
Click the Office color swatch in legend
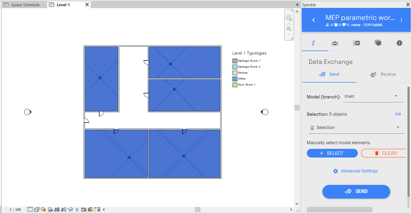click(234, 78)
